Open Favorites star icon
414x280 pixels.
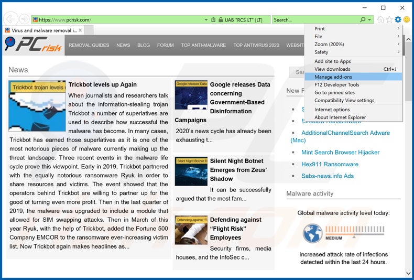(389, 19)
